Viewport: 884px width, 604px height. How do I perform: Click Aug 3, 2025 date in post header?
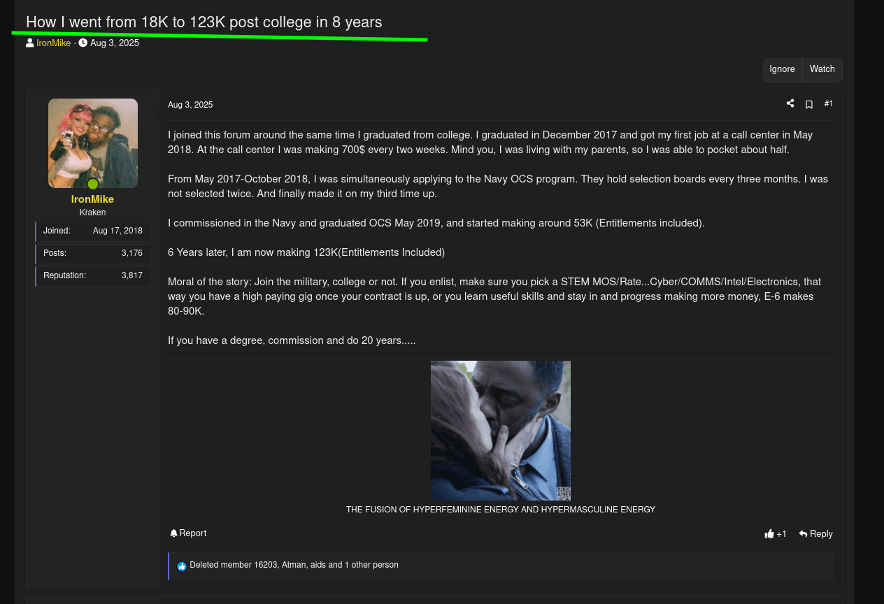[x=190, y=105]
